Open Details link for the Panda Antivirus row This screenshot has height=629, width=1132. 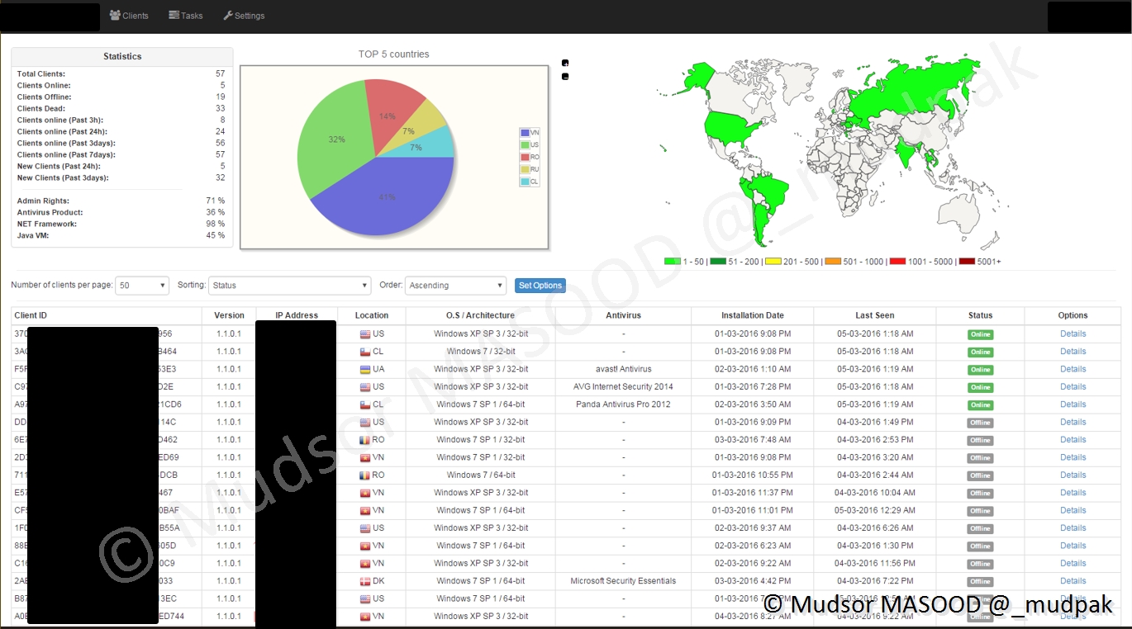click(x=1073, y=404)
